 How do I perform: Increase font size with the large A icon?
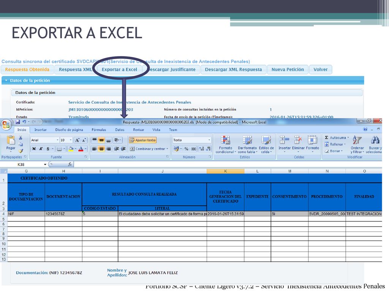[77, 140]
